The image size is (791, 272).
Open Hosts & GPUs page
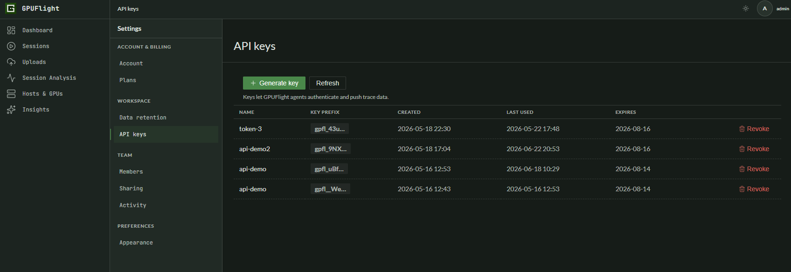click(x=42, y=94)
